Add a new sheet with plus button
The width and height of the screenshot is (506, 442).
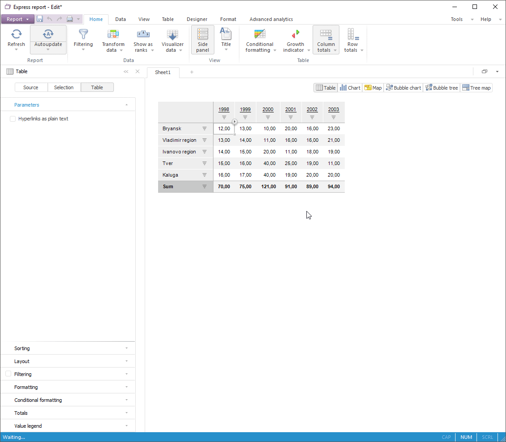click(192, 72)
